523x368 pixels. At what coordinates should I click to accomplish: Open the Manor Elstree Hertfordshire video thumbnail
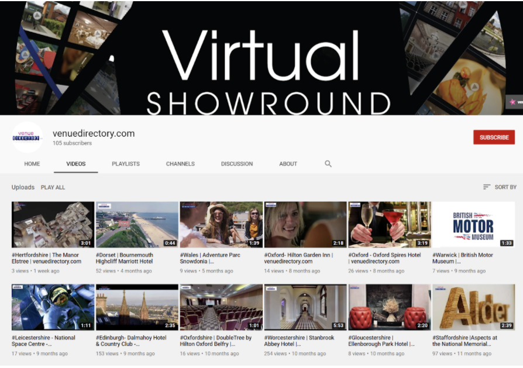pyautogui.click(x=53, y=225)
